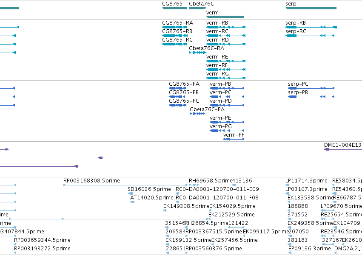
Task: Click protein label CG8765-PA
Action: tap(184, 84)
